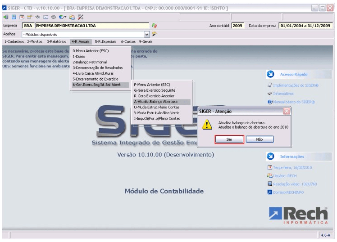Screen dimensions: 337x242
Task: Open the 5-R.Especiais menu
Action: (x=105, y=42)
